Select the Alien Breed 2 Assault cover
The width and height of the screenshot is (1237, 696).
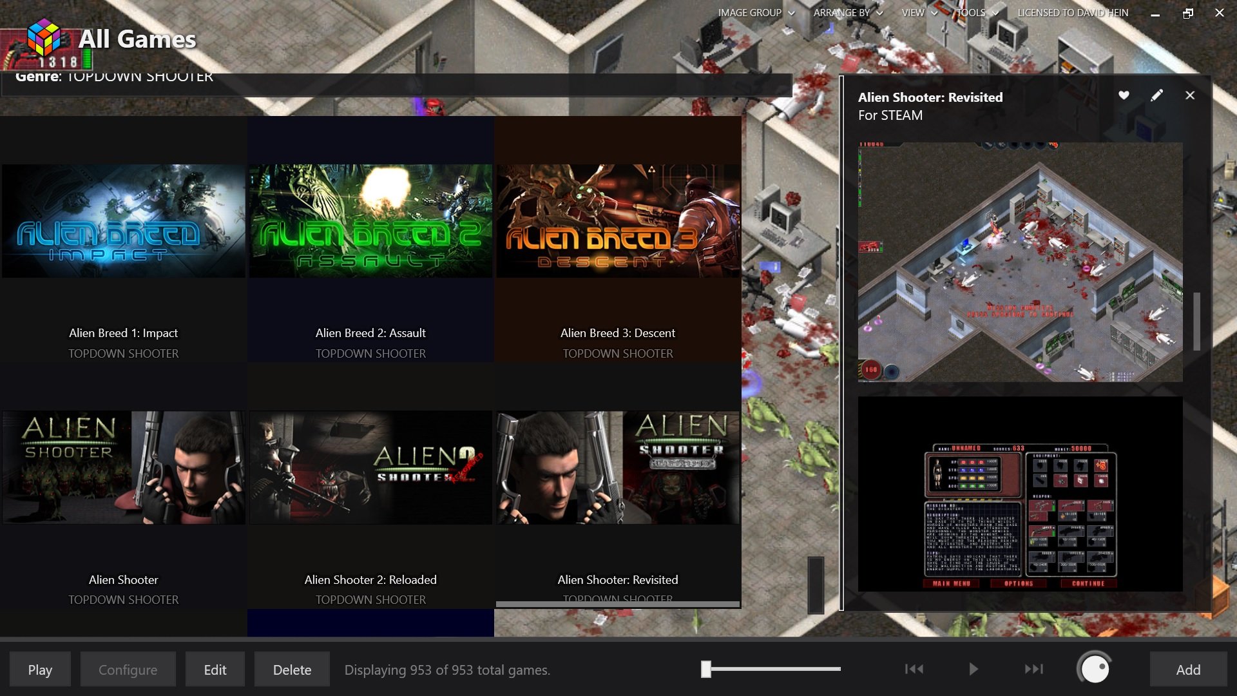(x=370, y=221)
